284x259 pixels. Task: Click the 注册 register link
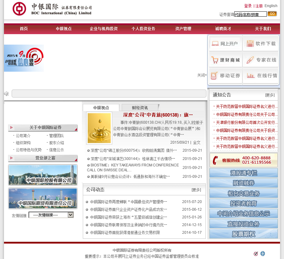coord(259,6)
